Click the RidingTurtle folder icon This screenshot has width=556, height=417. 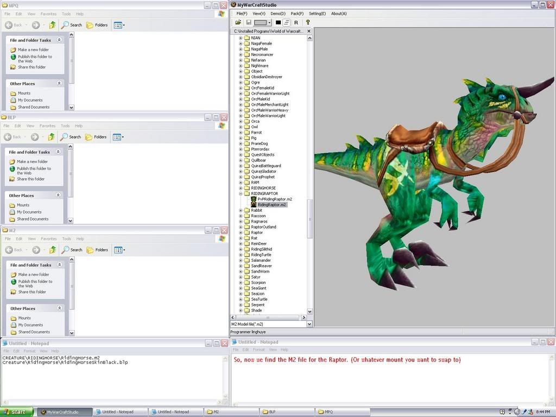tap(247, 255)
